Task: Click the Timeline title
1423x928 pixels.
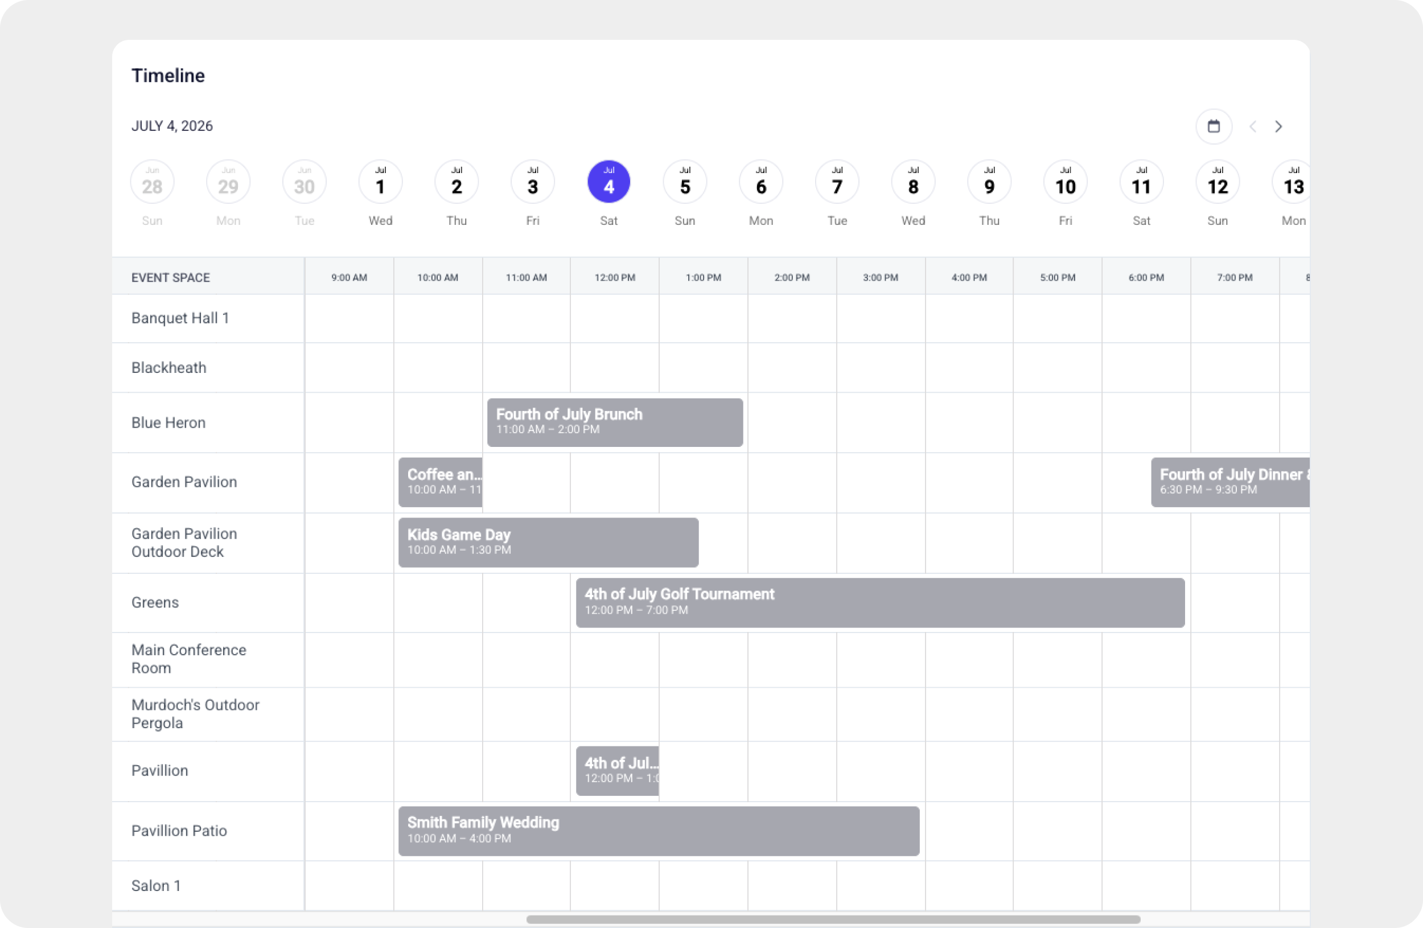Action: point(168,75)
